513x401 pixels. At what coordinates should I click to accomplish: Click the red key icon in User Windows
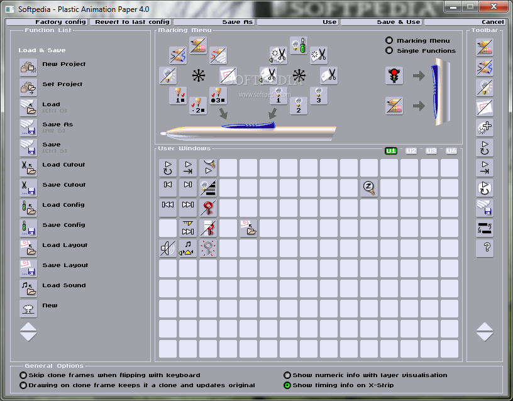pyautogui.click(x=208, y=208)
